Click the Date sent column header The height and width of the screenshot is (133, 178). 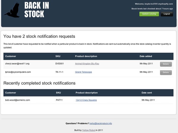[x=147, y=93]
